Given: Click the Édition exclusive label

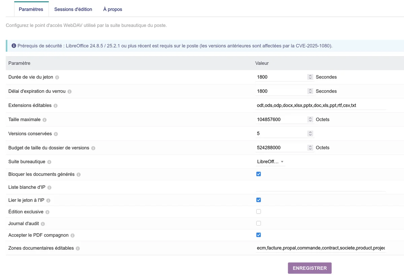Looking at the screenshot, I should click(26, 212).
